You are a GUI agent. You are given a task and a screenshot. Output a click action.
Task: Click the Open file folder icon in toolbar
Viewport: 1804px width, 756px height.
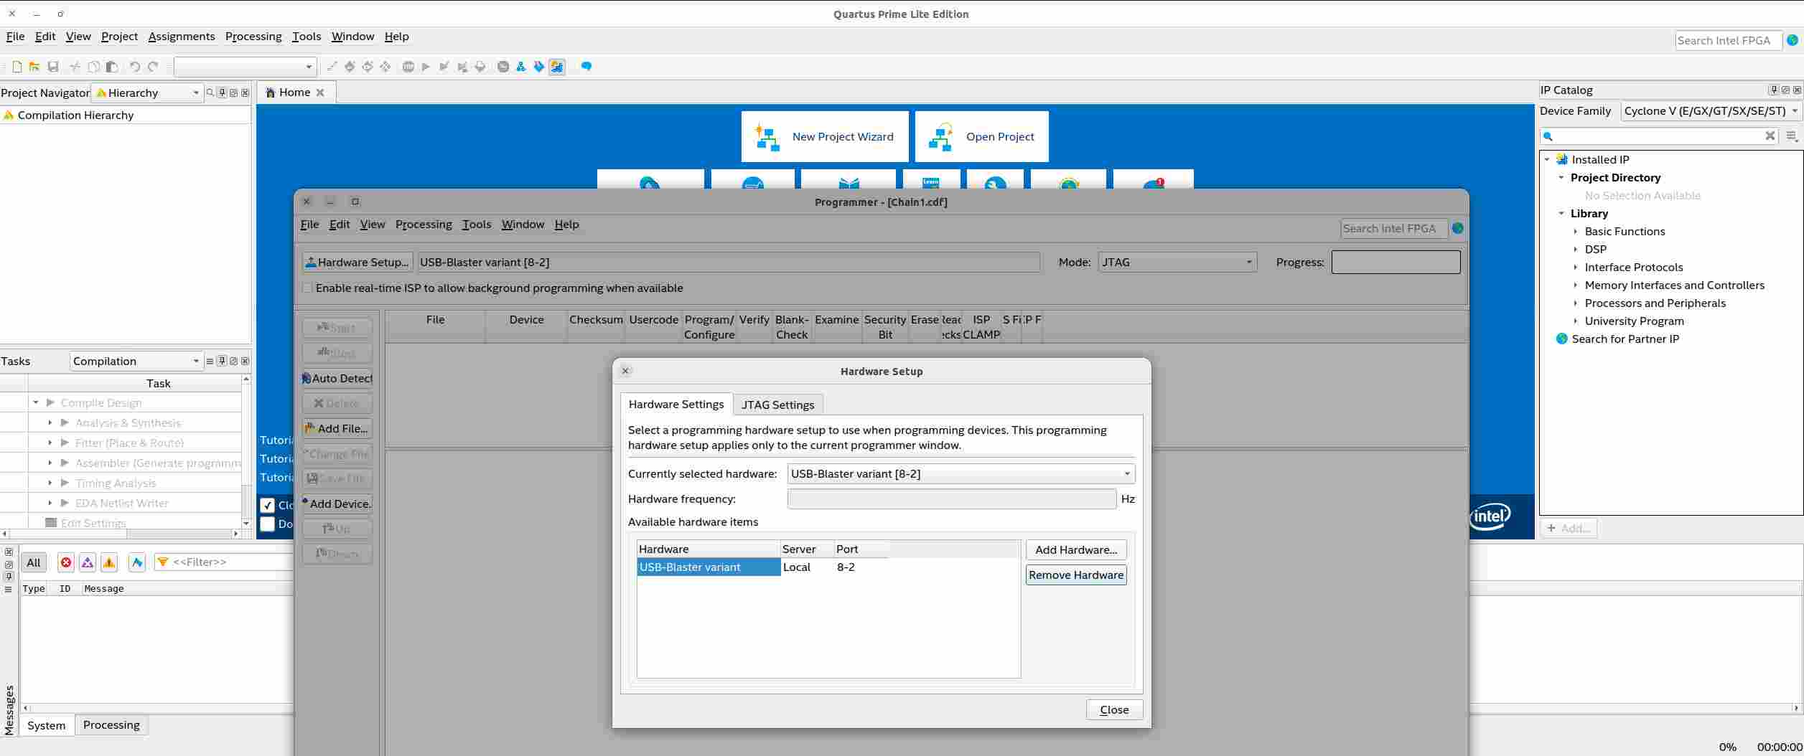(34, 67)
